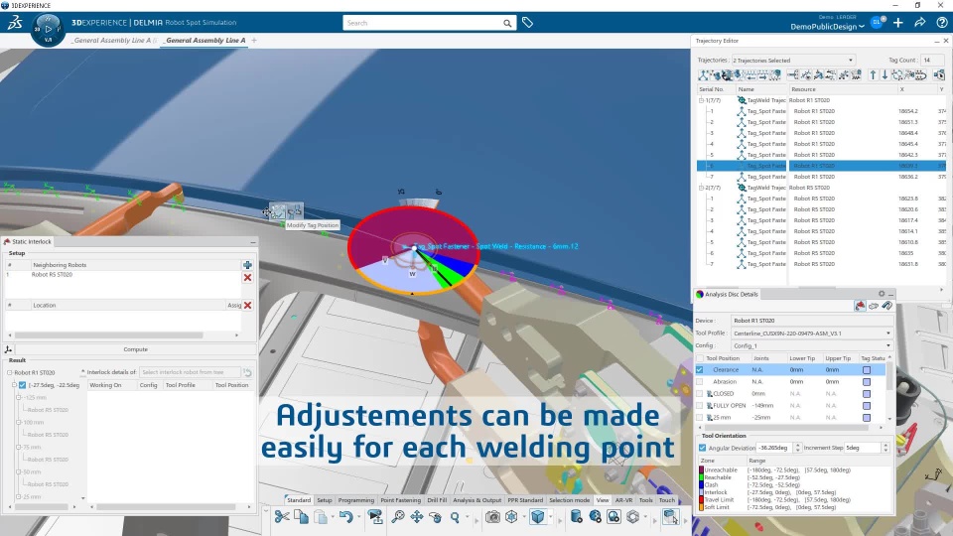953x536 pixels.
Task: Add a new tab with plus button
Action: [254, 40]
